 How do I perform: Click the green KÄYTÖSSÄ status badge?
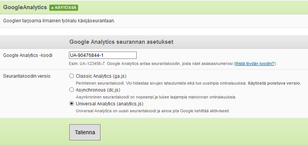click(64, 8)
